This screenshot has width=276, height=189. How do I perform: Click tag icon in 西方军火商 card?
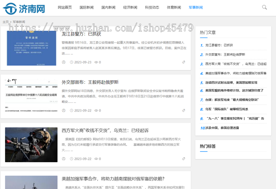pos(183,159)
